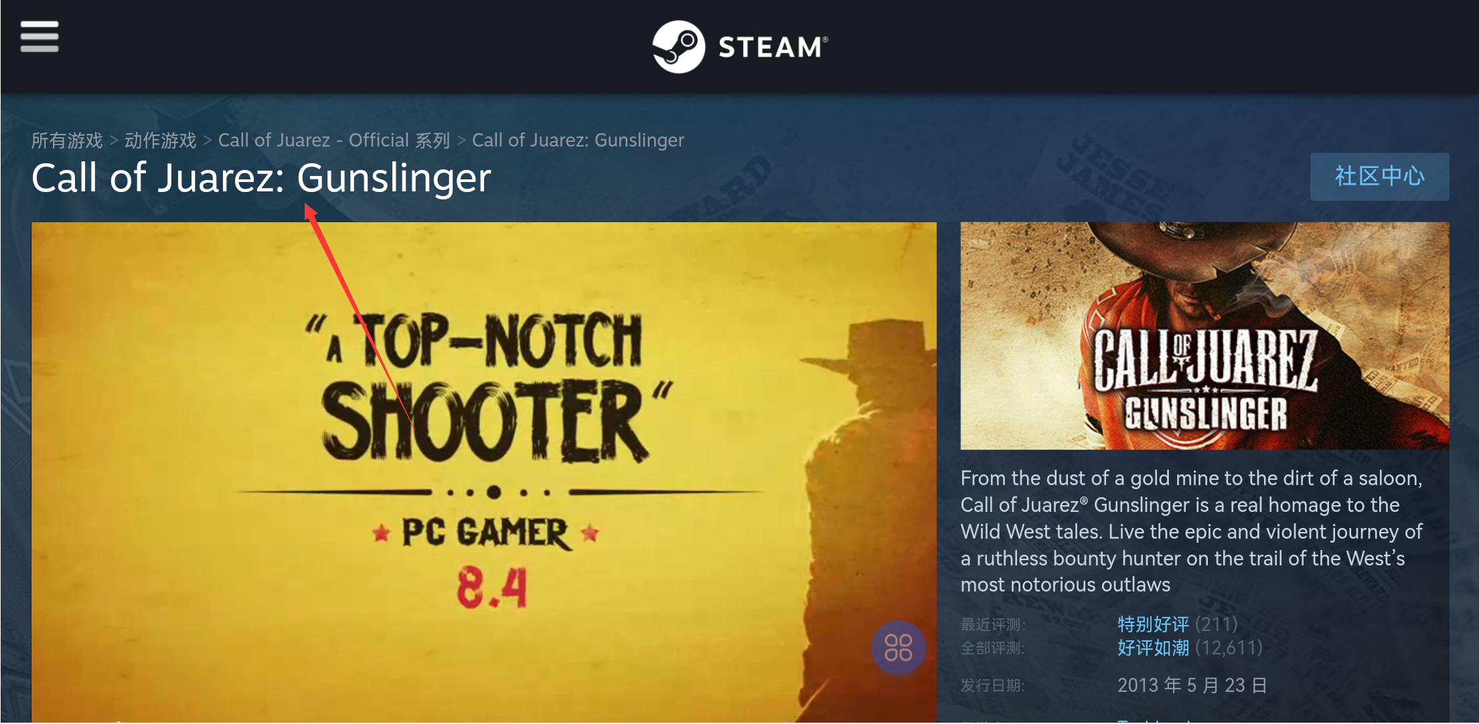Tap the purple floating four-circle icon
Viewport: 1479px width, 724px height.
coord(898,648)
